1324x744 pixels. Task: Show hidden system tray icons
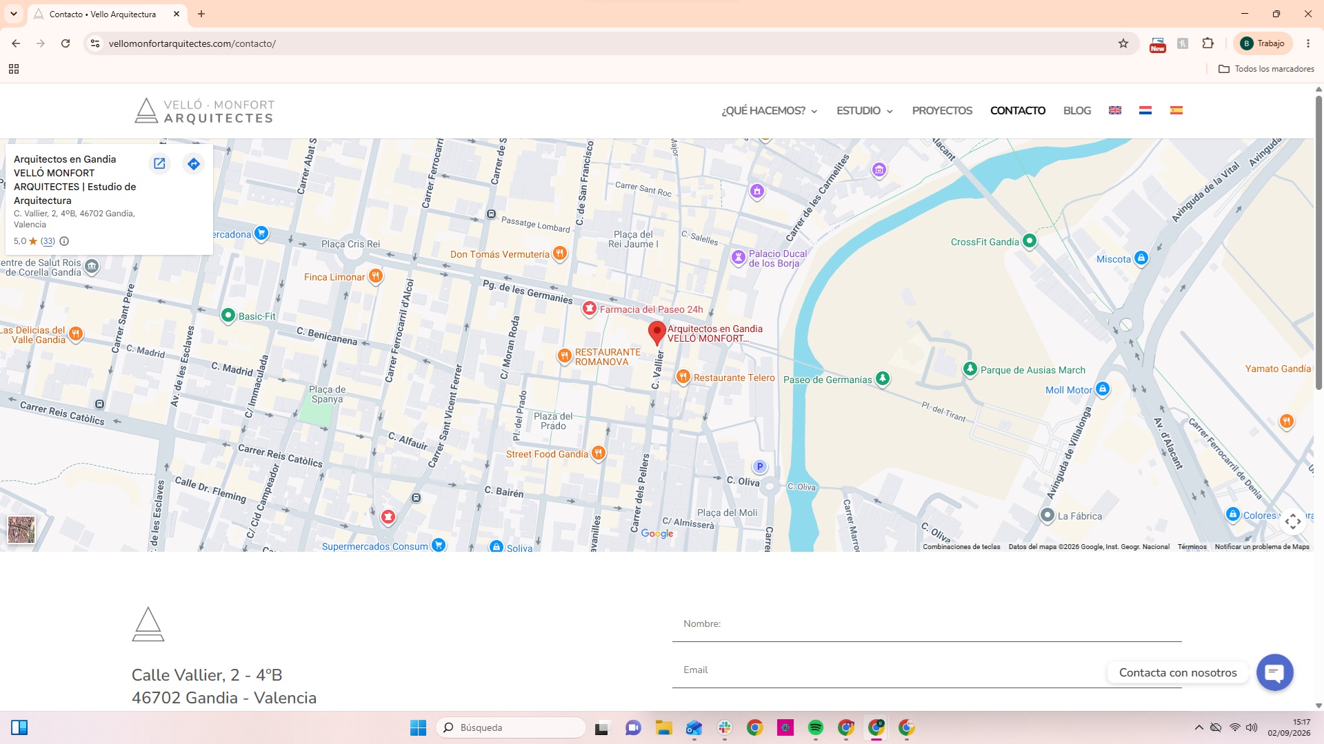click(1199, 727)
